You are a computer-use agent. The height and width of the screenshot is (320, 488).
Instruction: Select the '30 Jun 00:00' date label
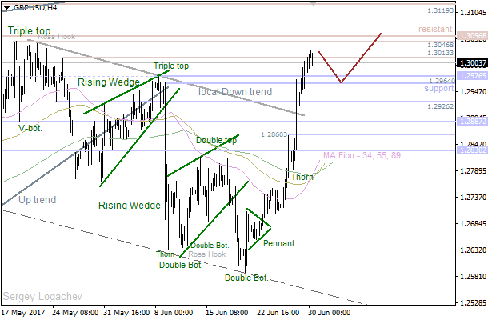click(329, 312)
